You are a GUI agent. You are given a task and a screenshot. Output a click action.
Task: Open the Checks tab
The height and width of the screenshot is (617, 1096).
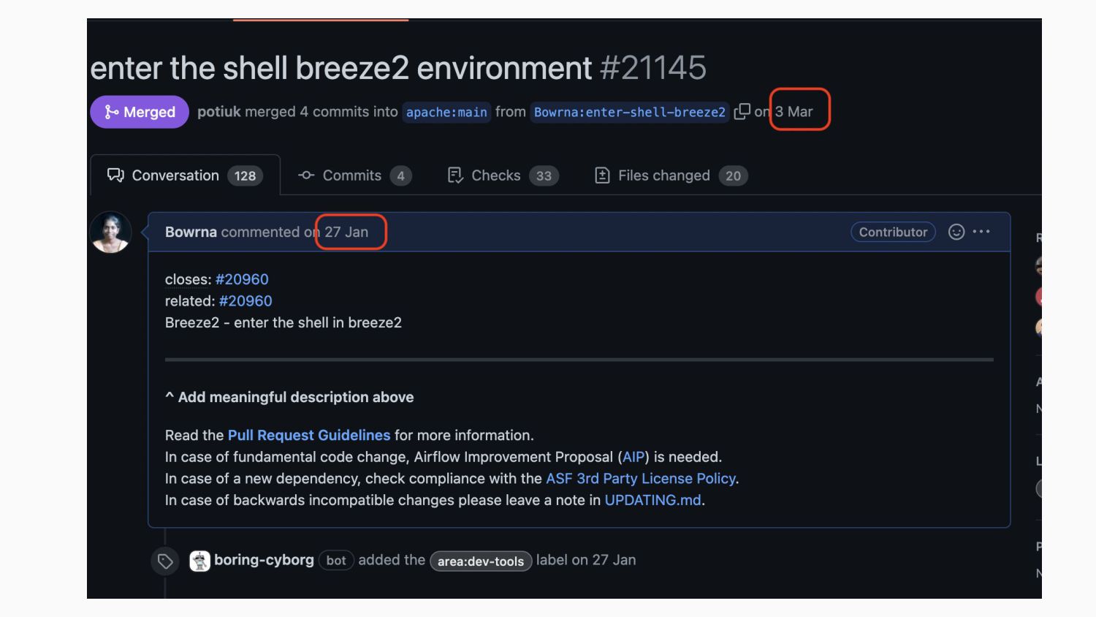[495, 175]
